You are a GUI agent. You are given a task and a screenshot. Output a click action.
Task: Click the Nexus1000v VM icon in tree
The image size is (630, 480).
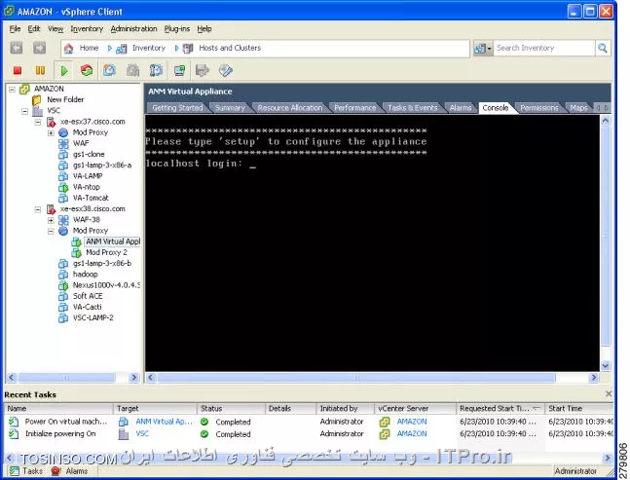pyautogui.click(x=63, y=285)
